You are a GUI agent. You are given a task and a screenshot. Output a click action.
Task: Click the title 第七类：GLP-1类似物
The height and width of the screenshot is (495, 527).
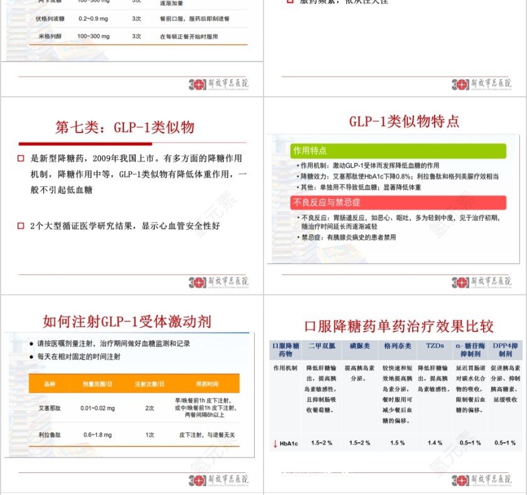pyautogui.click(x=125, y=127)
